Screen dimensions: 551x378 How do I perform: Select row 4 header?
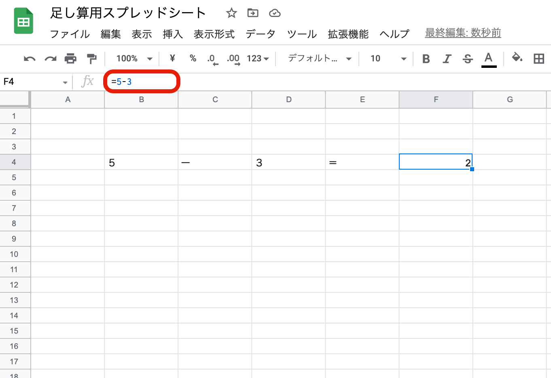tap(15, 162)
